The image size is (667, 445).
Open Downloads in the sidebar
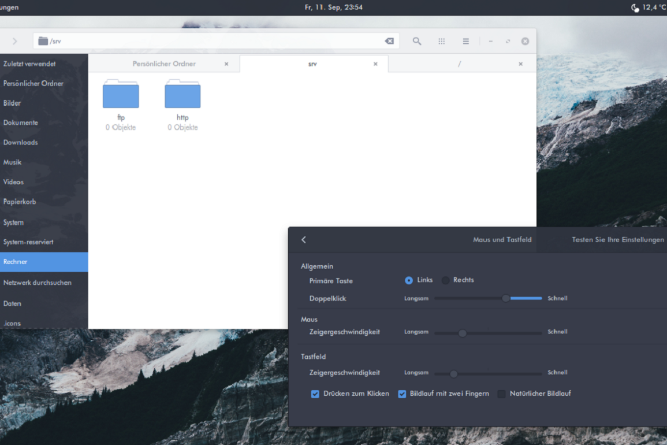point(21,142)
